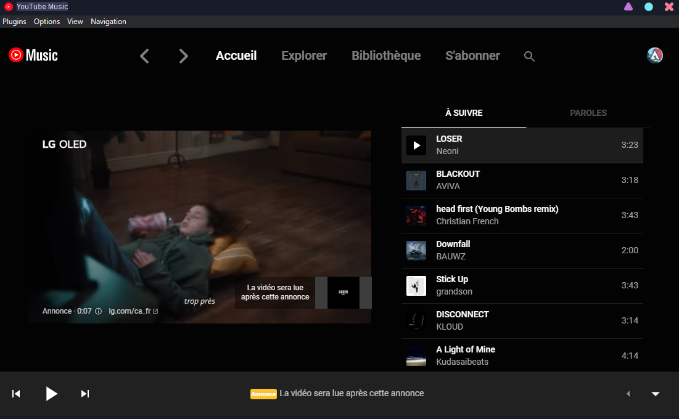The image size is (679, 419).
Task: Go back with the left arrow
Action: [x=145, y=56]
